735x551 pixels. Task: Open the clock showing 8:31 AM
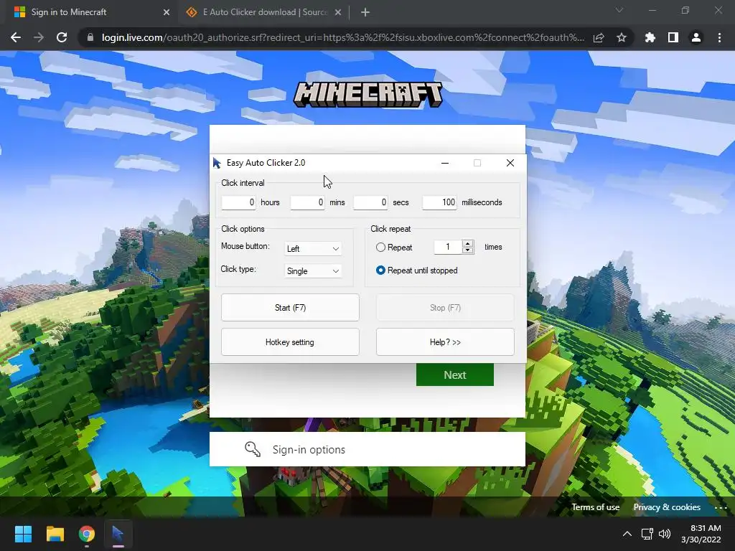[701, 534]
